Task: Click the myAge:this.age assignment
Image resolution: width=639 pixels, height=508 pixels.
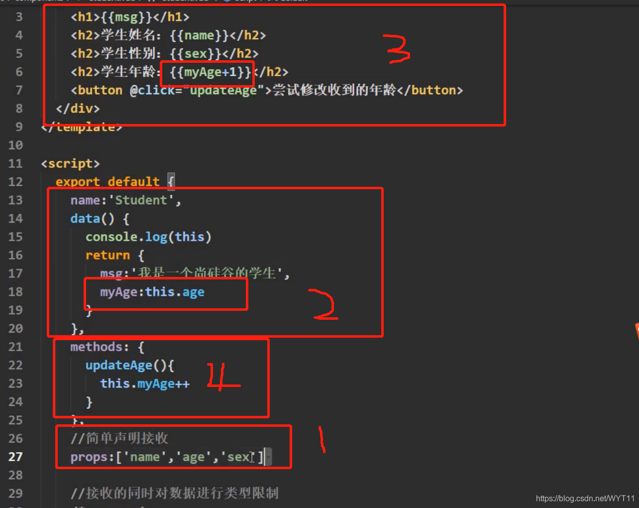Action: point(152,292)
